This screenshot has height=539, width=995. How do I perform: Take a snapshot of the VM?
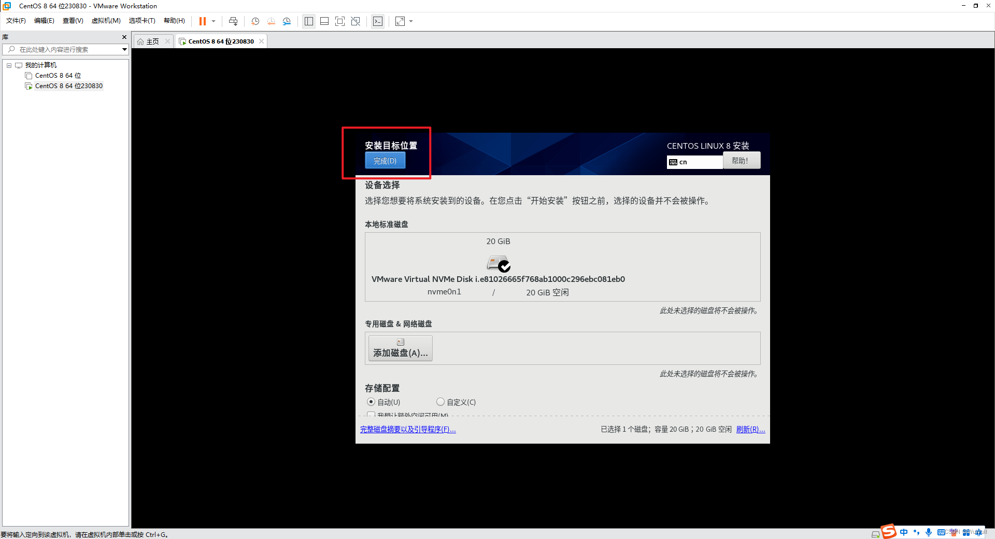[255, 21]
